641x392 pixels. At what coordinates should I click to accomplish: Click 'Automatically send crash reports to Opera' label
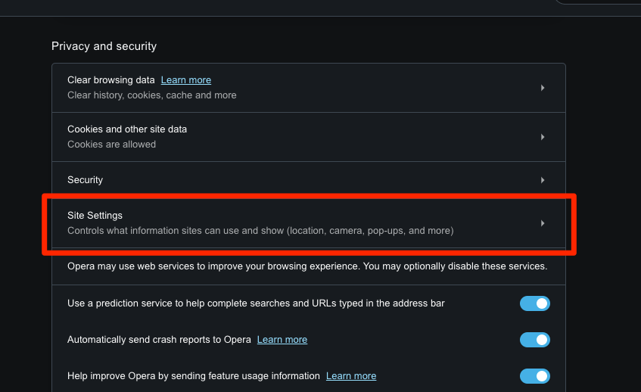click(159, 340)
